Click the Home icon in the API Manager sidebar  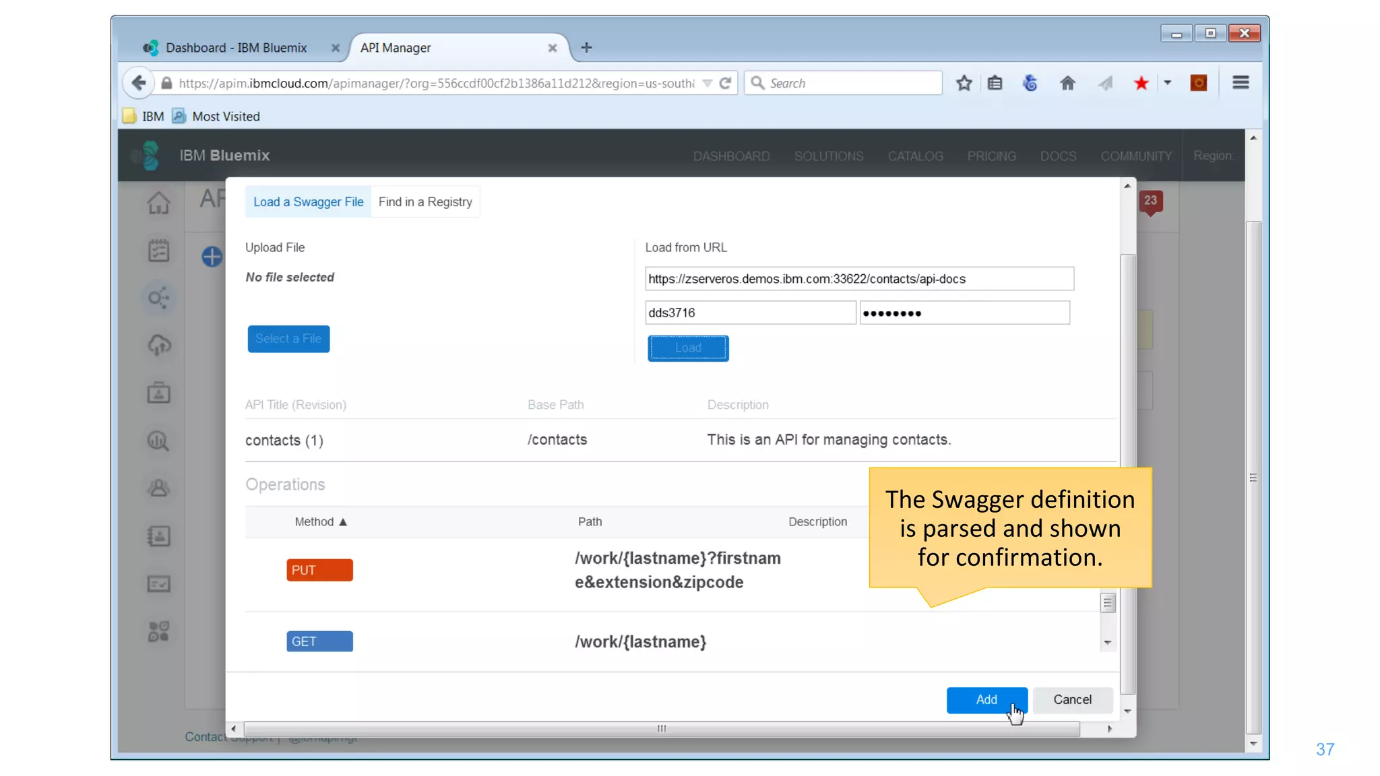point(159,203)
